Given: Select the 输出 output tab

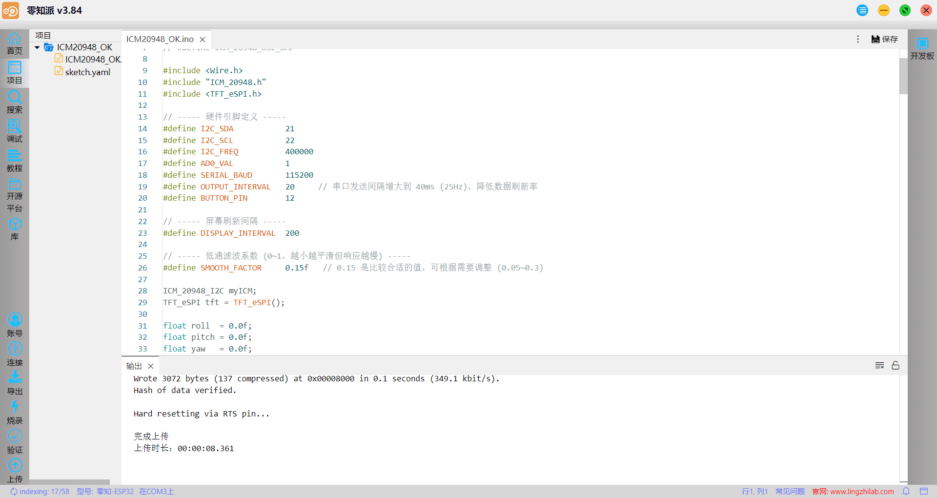Looking at the screenshot, I should click(x=134, y=366).
